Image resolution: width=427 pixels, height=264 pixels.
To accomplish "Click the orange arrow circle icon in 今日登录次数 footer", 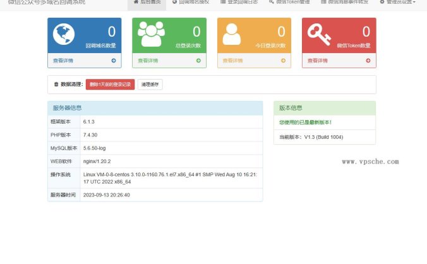I will coord(283,61).
